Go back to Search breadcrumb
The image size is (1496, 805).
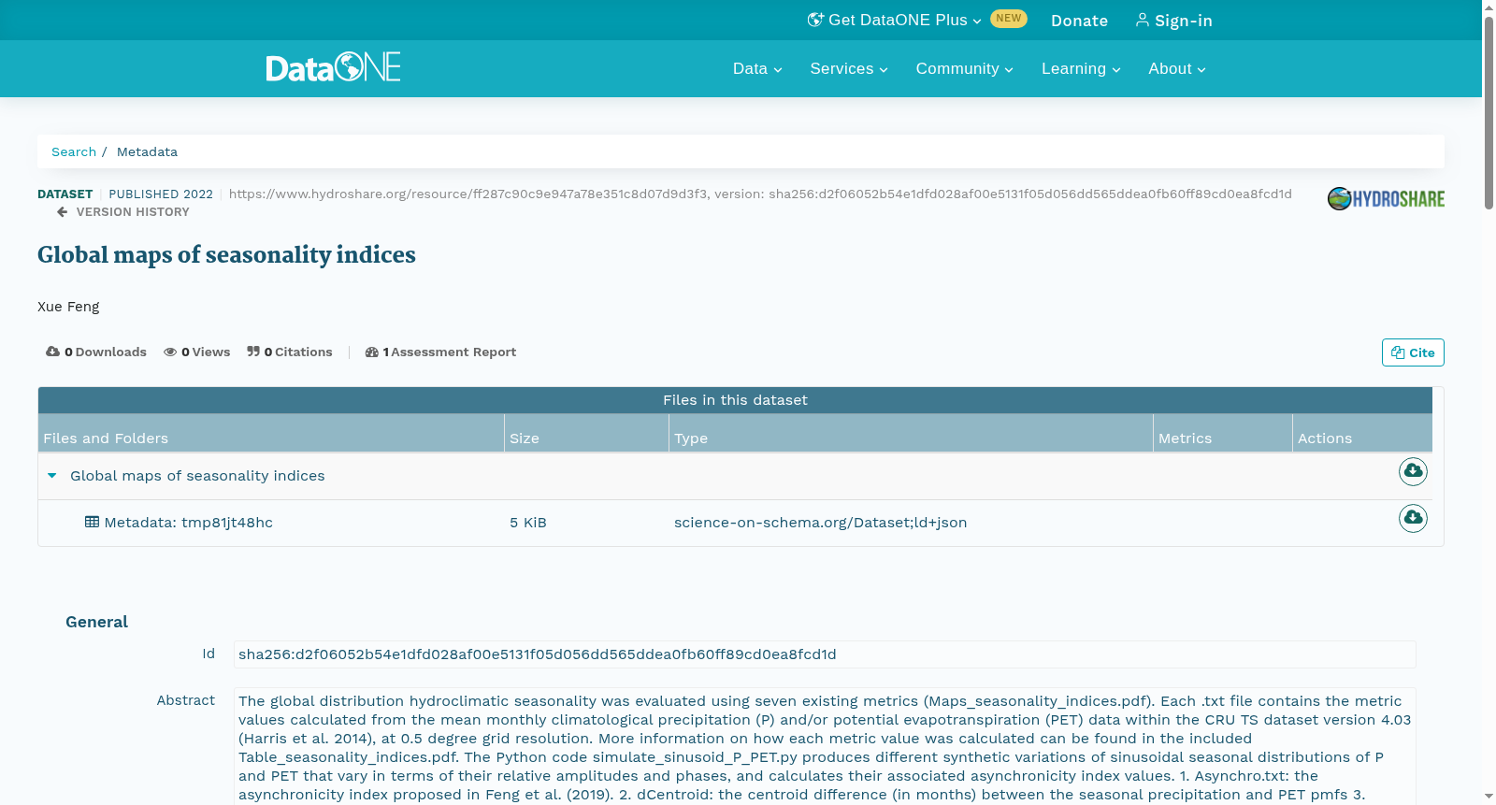pos(74,151)
